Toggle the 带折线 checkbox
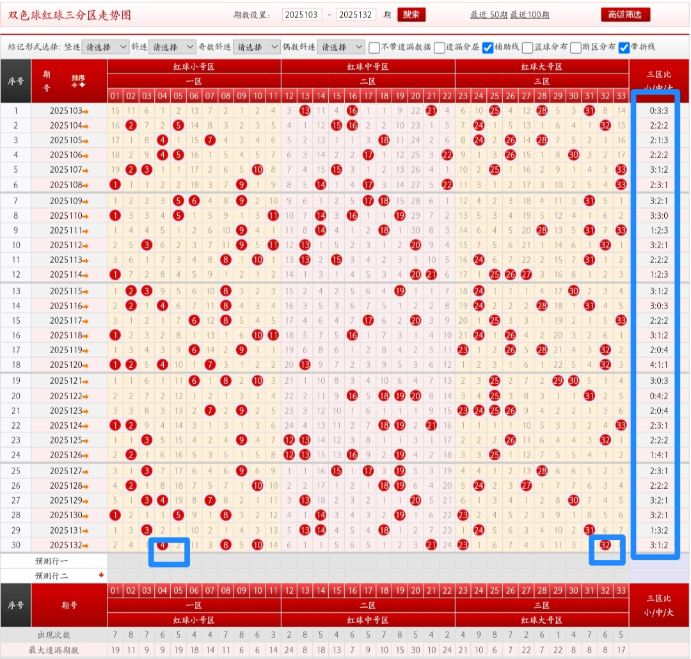Image resolution: width=691 pixels, height=659 pixels. point(624,47)
